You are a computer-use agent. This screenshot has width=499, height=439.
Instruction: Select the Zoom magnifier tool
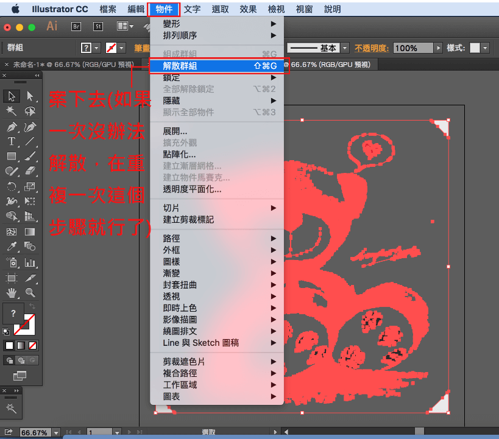(30, 292)
